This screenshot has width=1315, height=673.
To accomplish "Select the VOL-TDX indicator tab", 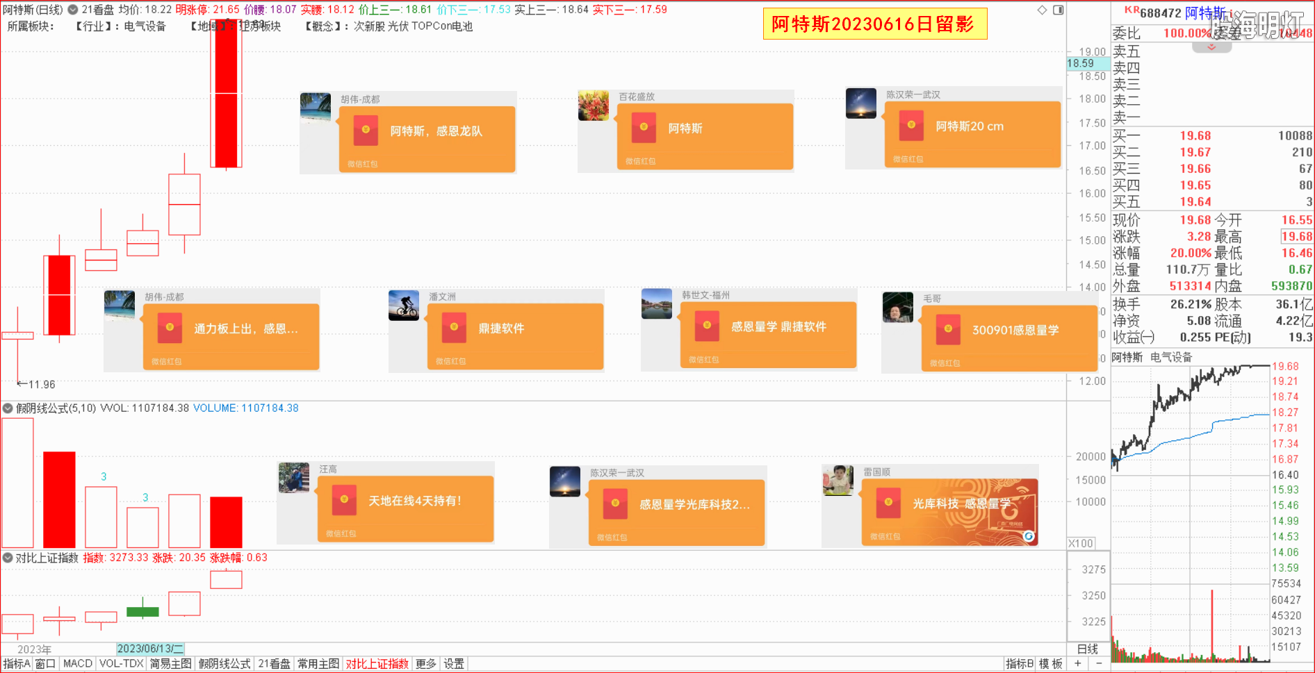I will [121, 664].
